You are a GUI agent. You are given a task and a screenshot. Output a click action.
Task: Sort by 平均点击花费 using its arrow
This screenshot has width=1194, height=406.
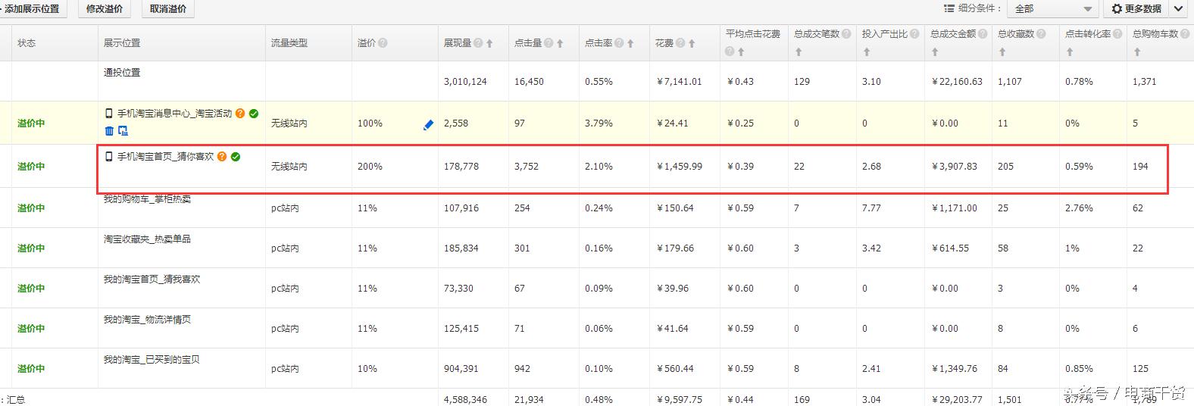pyautogui.click(x=741, y=52)
